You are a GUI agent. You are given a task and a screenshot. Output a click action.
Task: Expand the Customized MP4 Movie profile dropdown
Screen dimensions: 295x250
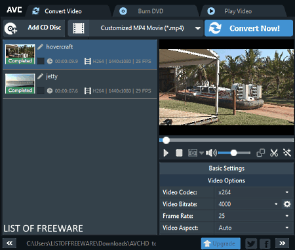point(197,28)
